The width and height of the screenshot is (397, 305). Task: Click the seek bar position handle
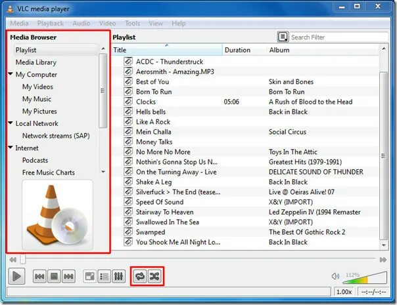23,259
